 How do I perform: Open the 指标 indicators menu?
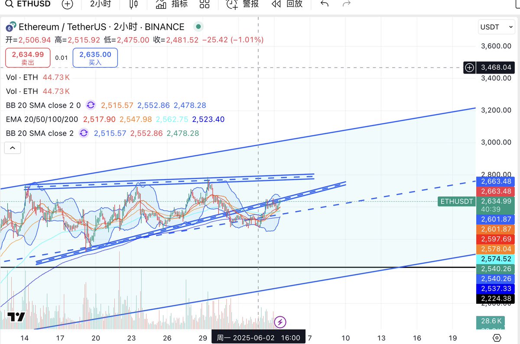172,4
